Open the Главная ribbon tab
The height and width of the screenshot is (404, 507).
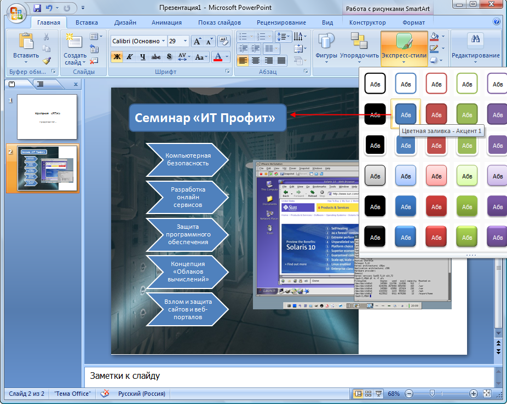49,22
